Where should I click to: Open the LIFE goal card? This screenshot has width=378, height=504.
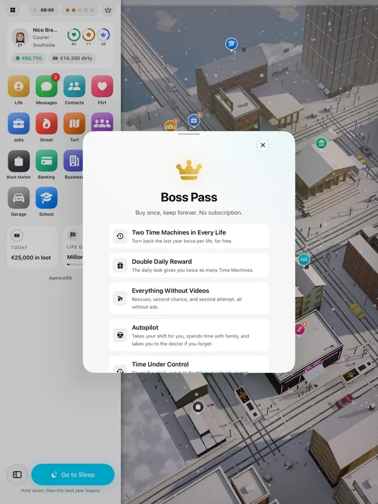point(73,247)
